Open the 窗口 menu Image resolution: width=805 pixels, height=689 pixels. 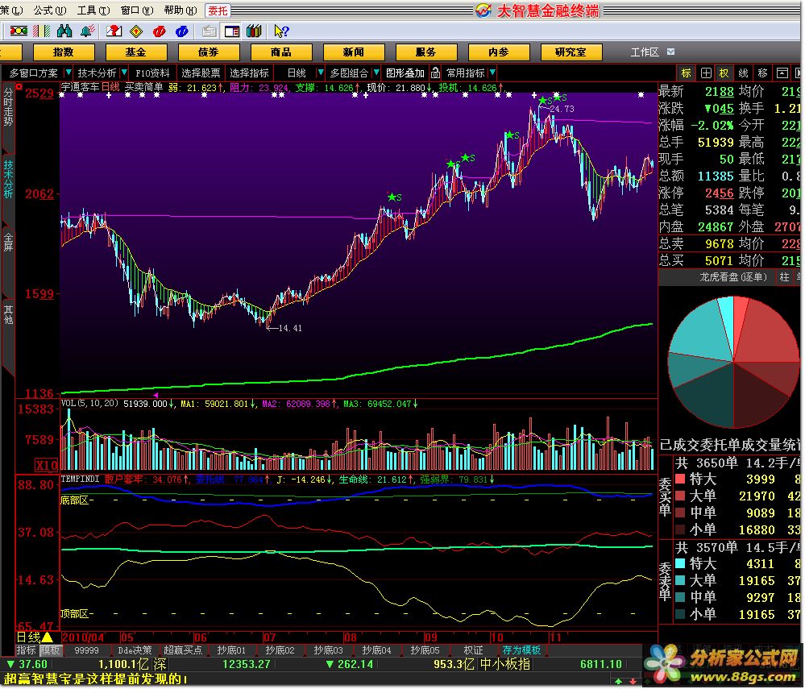[x=137, y=10]
